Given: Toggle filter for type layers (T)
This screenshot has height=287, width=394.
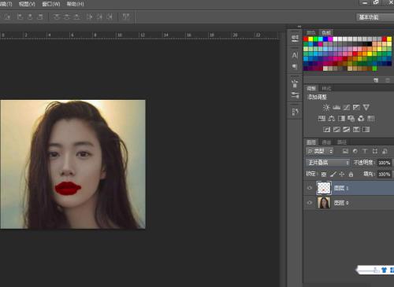Looking at the screenshot, I should tap(365, 151).
